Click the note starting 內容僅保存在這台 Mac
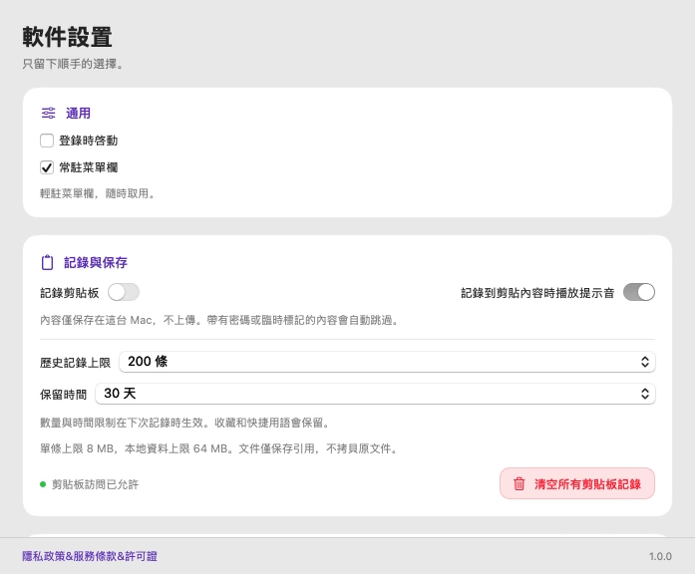The width and height of the screenshot is (695, 574). click(219, 320)
